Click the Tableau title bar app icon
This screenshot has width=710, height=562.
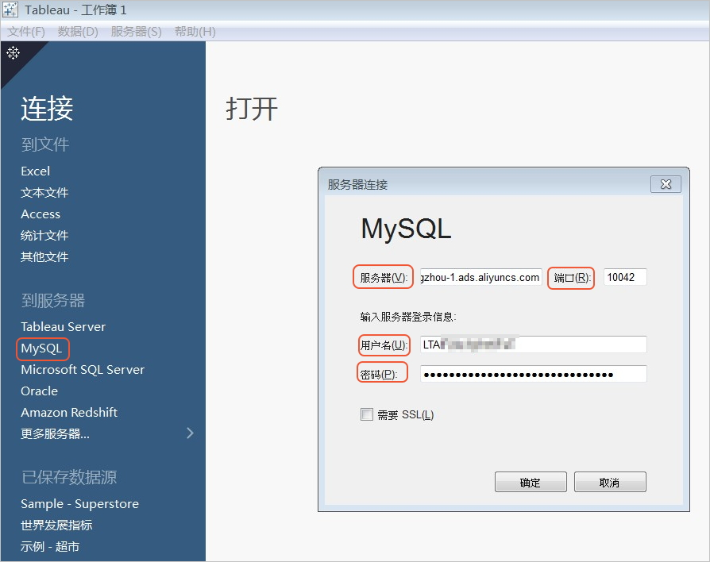[10, 10]
